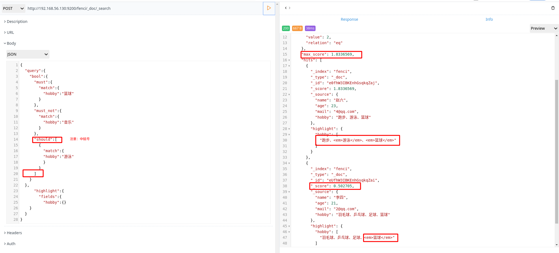Screen dimensions: 559x253
Task: Select the Response tab
Action: 349,19
